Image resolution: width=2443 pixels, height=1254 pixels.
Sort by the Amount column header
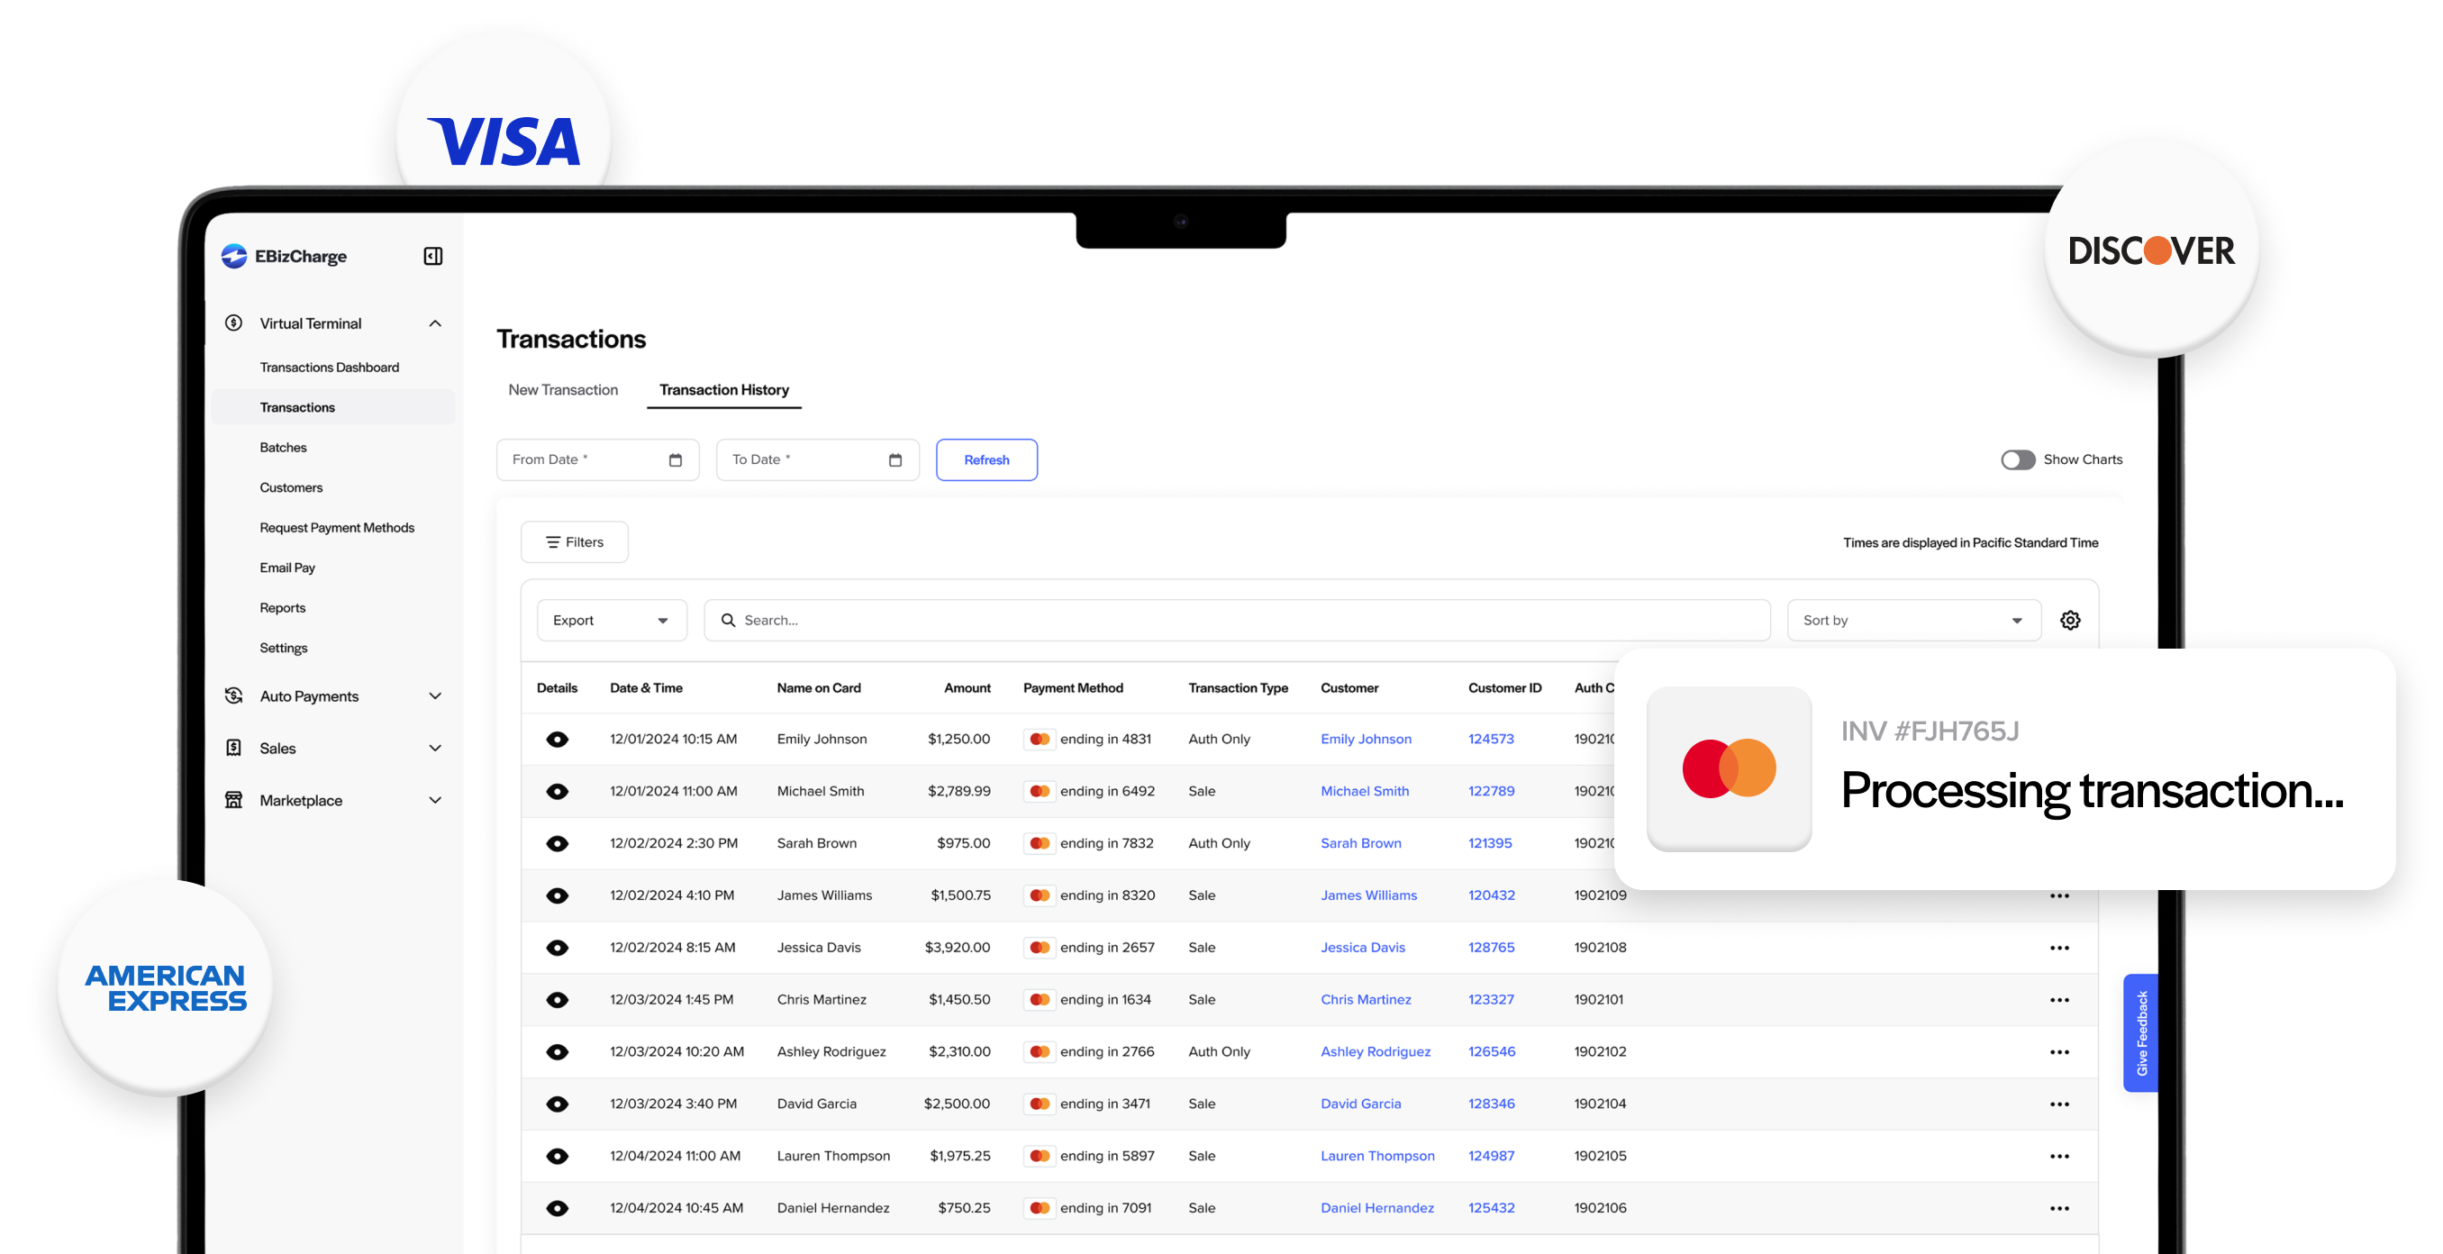click(967, 688)
